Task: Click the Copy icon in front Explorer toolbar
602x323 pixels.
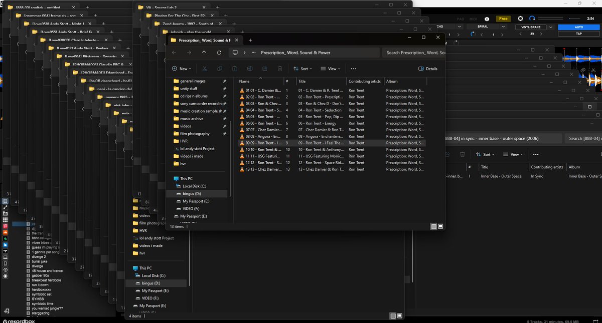Action: pyautogui.click(x=220, y=69)
